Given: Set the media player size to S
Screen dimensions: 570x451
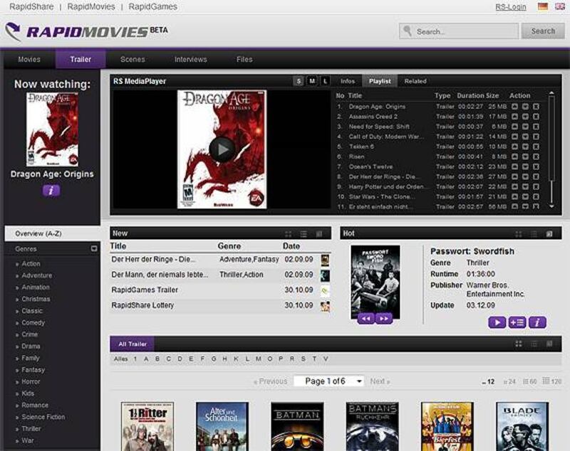Looking at the screenshot, I should click(x=299, y=81).
